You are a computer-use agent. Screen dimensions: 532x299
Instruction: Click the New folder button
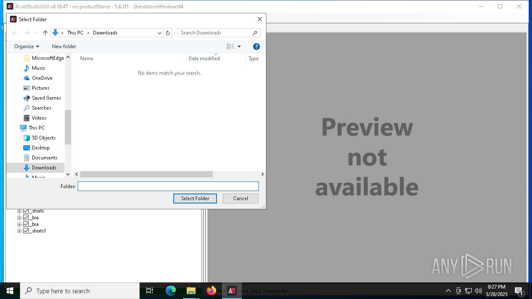pos(64,47)
